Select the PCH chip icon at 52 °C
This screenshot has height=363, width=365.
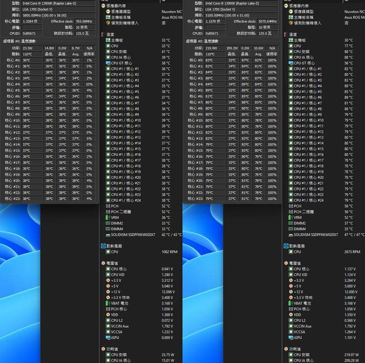click(x=108, y=206)
